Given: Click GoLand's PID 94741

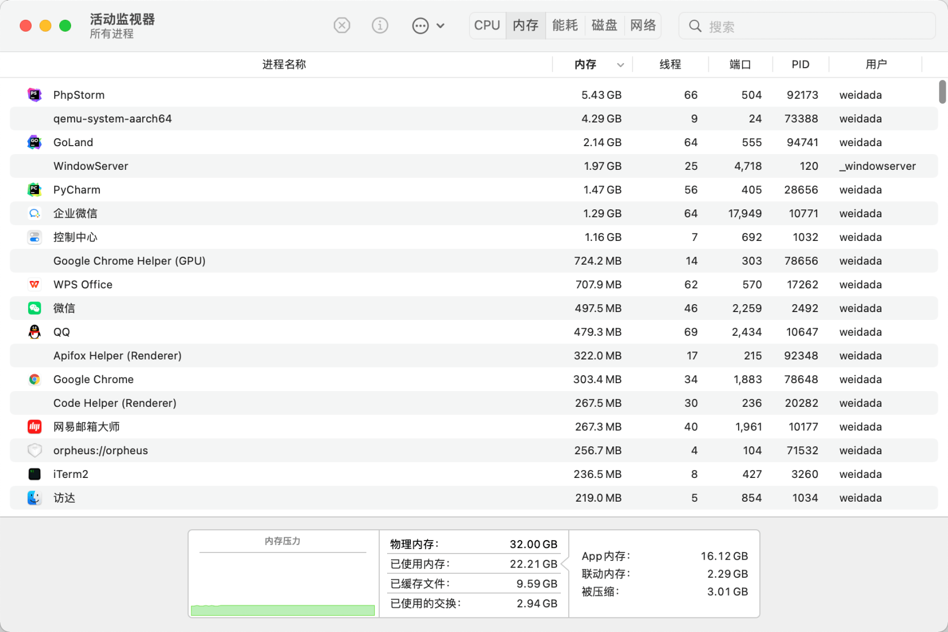Looking at the screenshot, I should 802,142.
